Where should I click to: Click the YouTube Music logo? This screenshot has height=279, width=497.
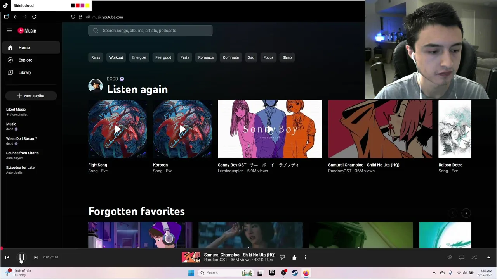[x=27, y=31]
